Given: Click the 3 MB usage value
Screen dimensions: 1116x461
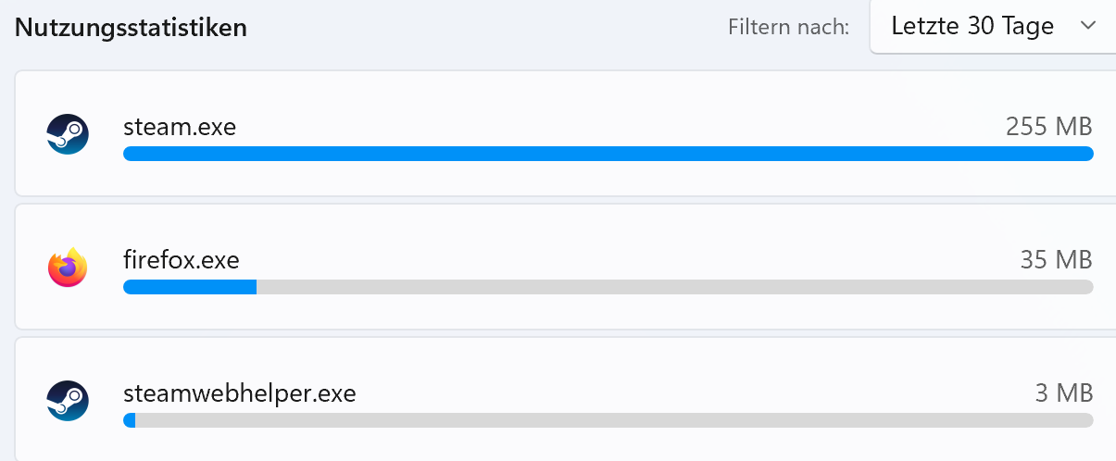Looking at the screenshot, I should (x=1063, y=393).
